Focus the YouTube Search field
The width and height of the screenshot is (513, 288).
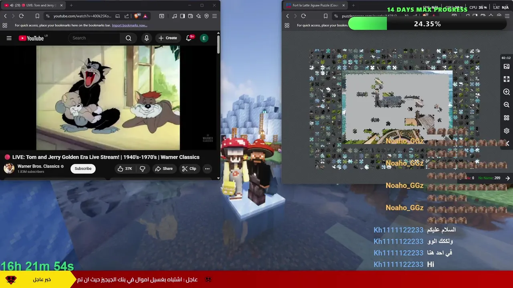click(x=95, y=38)
